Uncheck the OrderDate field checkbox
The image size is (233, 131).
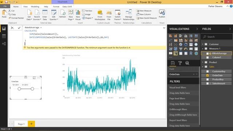click(208, 75)
